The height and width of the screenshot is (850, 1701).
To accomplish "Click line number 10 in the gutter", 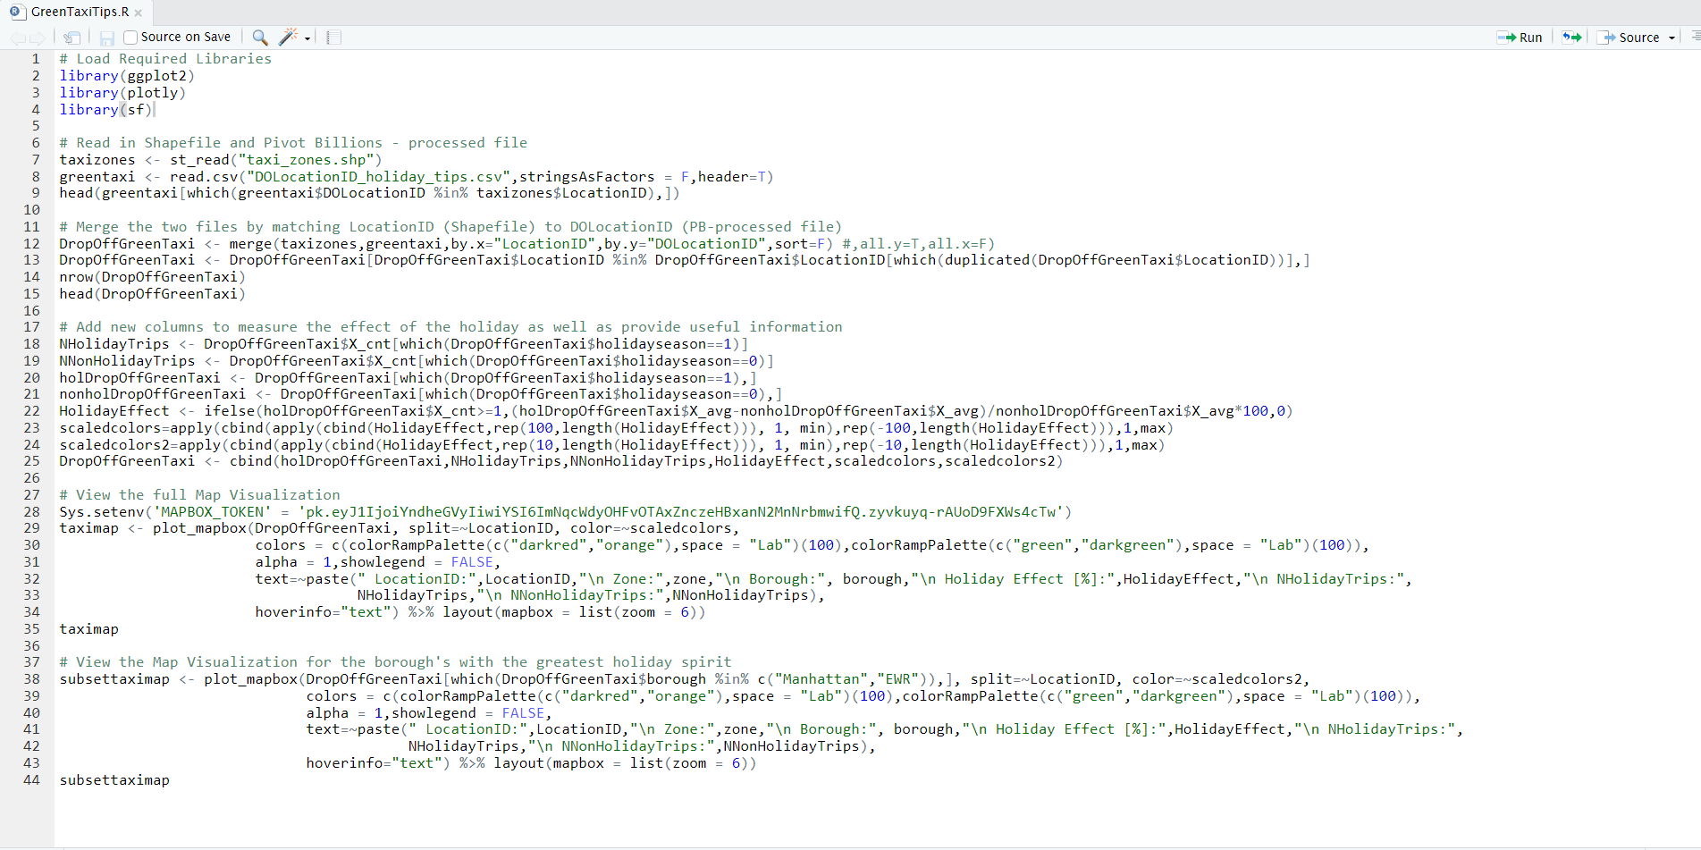I will tap(32, 210).
